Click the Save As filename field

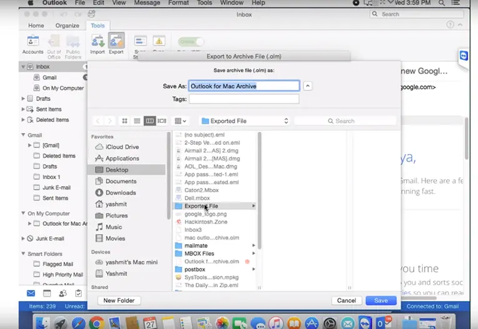[x=244, y=86]
